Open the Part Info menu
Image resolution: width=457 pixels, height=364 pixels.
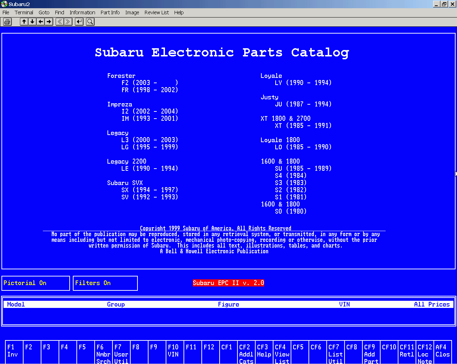click(x=110, y=13)
